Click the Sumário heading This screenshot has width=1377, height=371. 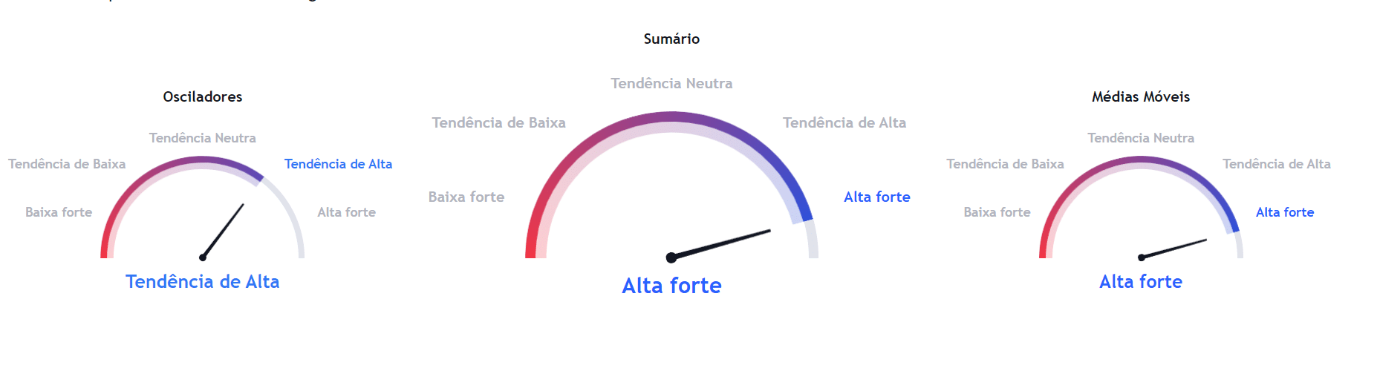671,39
